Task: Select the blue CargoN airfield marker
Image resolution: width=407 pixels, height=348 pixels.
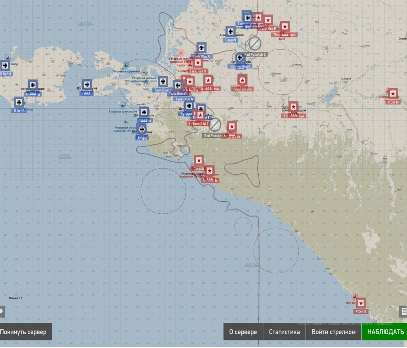Action: pyautogui.click(x=230, y=32)
